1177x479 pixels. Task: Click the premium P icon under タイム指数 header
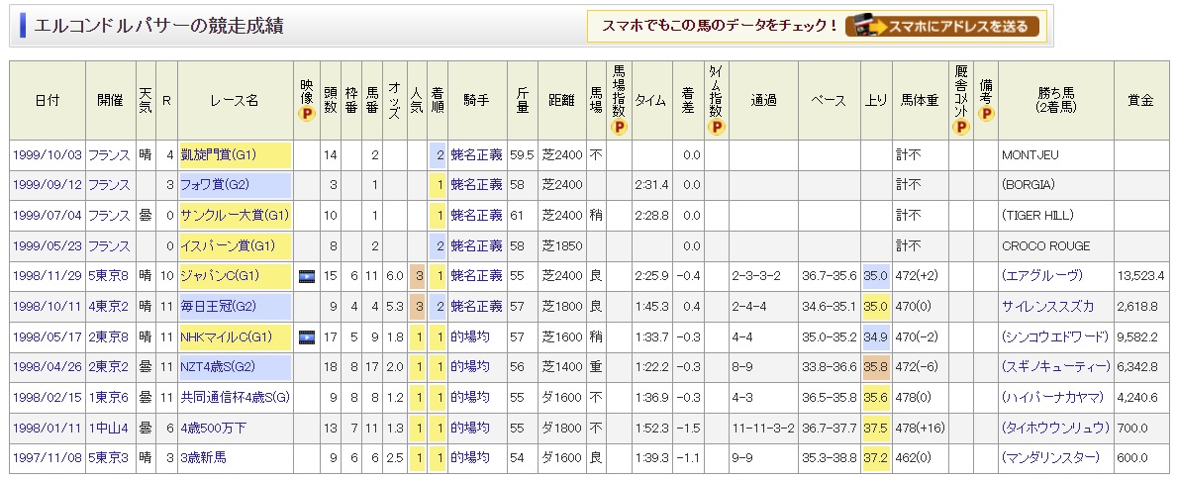pyautogui.click(x=716, y=127)
